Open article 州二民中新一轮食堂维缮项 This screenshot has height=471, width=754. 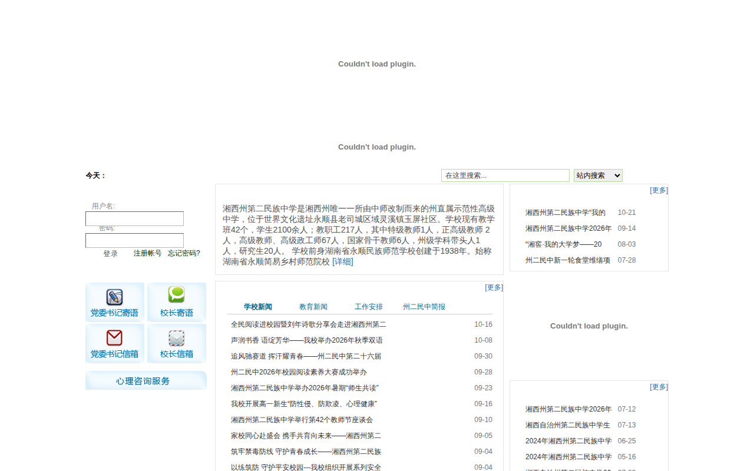point(568,260)
